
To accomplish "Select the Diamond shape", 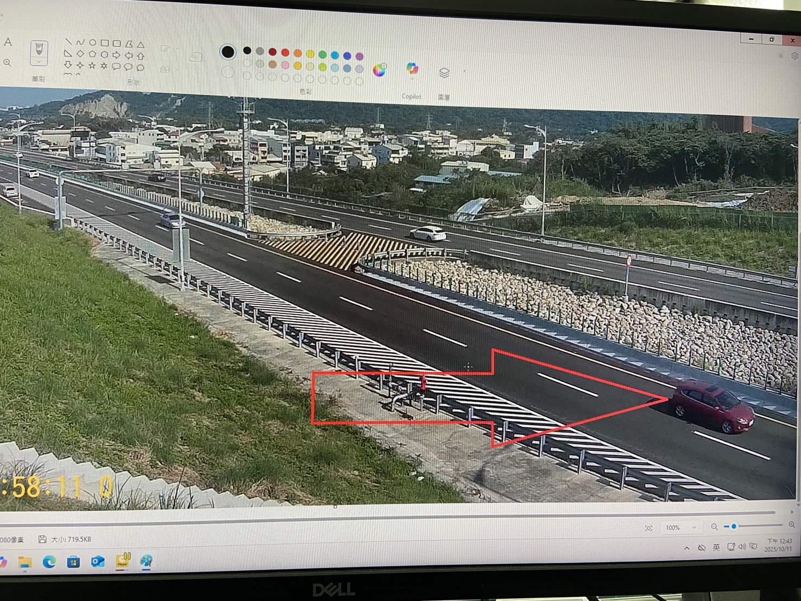I will point(80,54).
